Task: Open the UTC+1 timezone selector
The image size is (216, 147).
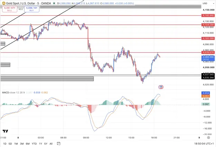Action: point(204,144)
